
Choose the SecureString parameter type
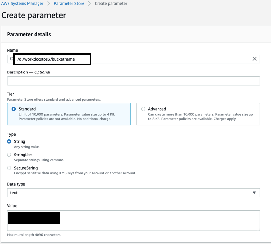(x=9, y=168)
